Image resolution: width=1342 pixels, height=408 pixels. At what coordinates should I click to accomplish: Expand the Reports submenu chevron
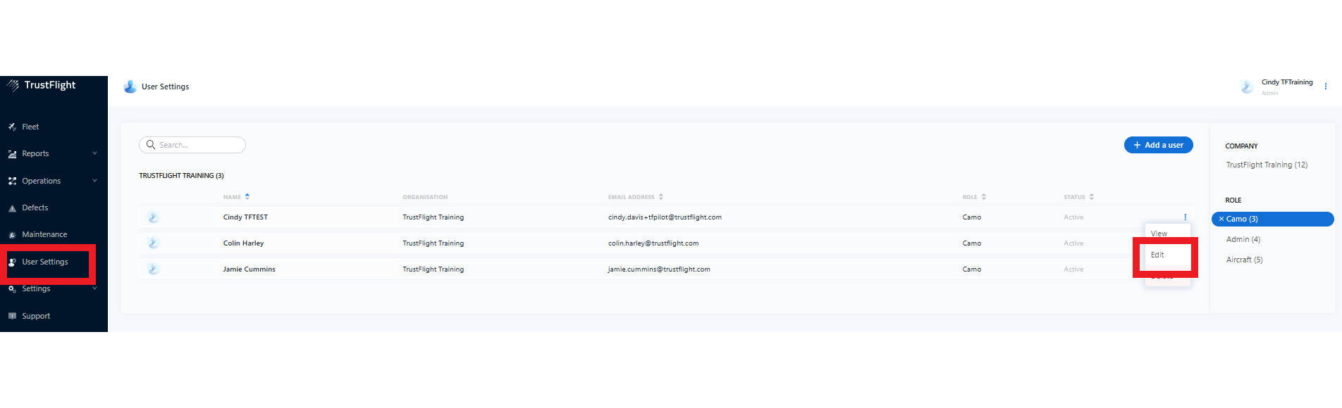(94, 153)
